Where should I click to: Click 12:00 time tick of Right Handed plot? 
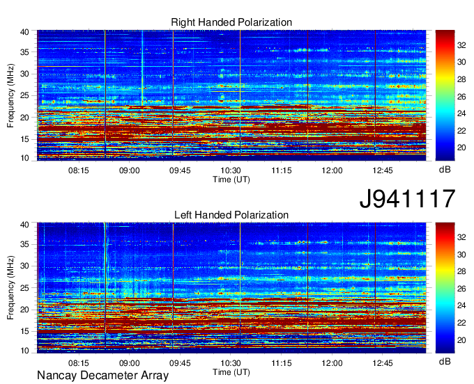click(332, 170)
